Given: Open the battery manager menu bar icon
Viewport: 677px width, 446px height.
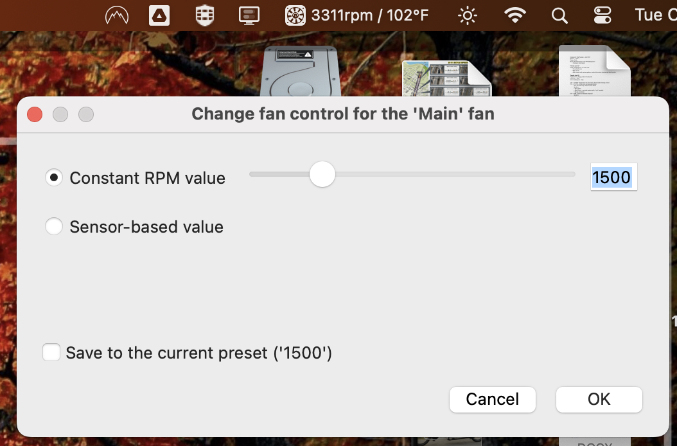Looking at the screenshot, I should (x=204, y=15).
